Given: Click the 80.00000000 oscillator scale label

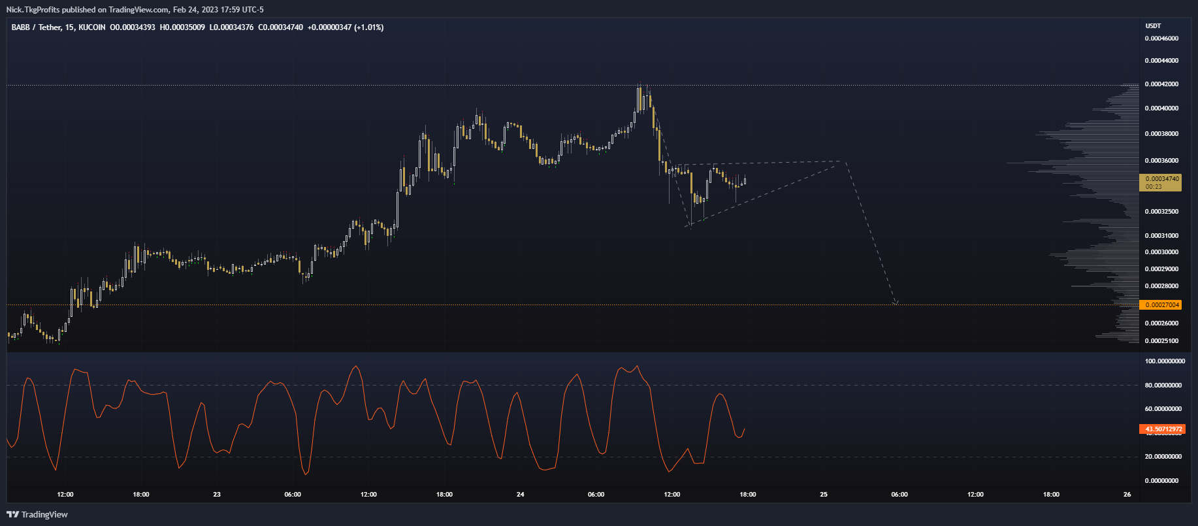Looking at the screenshot, I should click(x=1163, y=386).
